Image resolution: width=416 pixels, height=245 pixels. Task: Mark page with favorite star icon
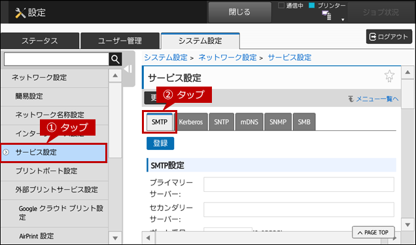(x=389, y=76)
